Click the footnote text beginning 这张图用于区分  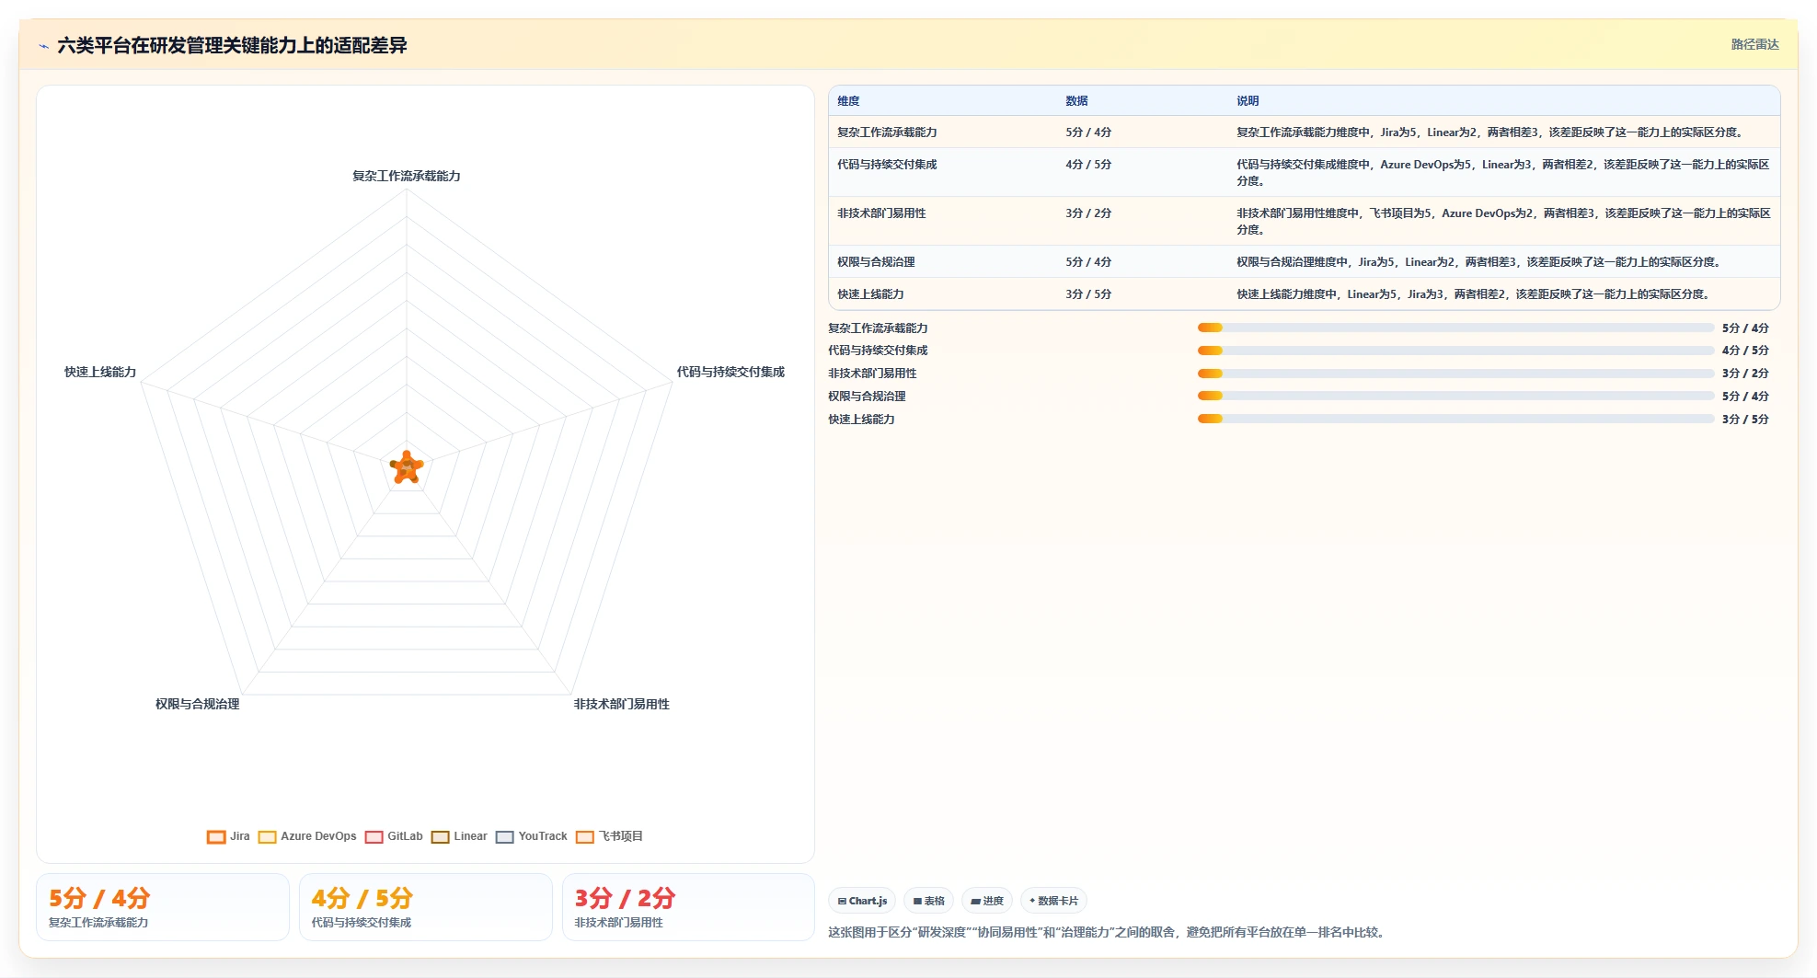coord(1109,932)
